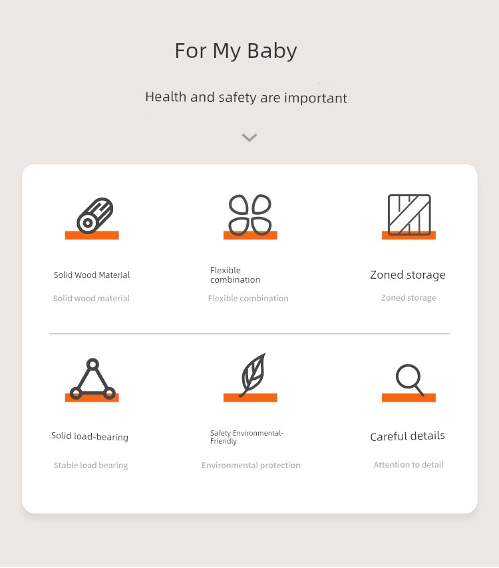Select the 'Safety Environmental-Friendly' heading

[247, 437]
